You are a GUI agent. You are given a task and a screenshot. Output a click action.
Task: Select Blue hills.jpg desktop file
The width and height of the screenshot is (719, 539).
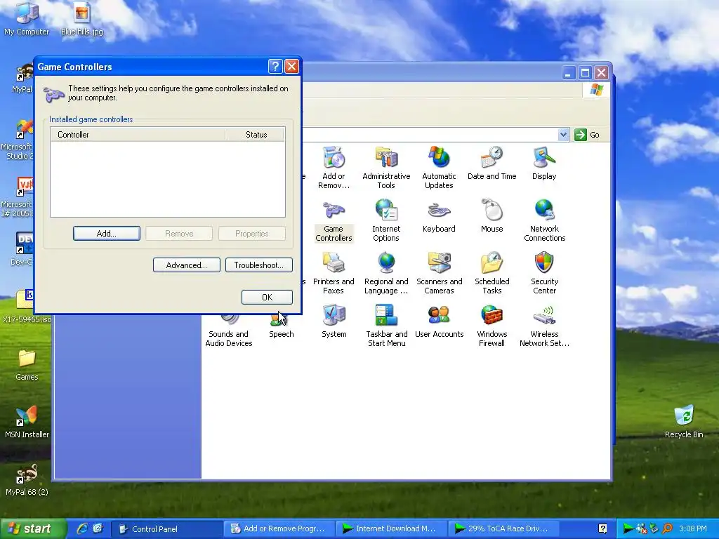click(x=81, y=19)
